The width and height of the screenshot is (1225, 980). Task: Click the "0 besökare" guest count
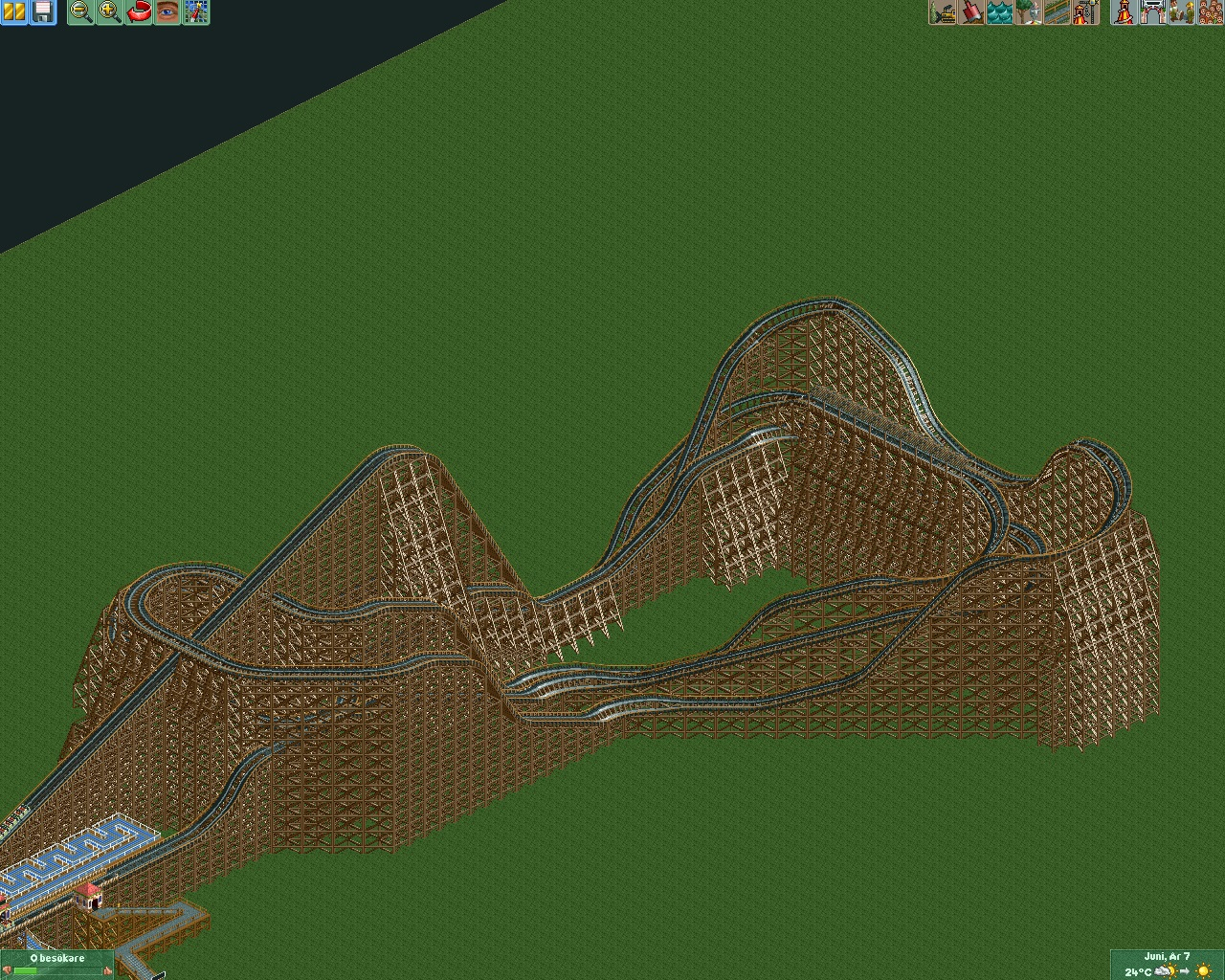pos(57,958)
